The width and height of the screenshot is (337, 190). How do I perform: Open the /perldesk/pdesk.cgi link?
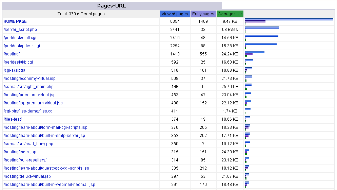point(22,46)
